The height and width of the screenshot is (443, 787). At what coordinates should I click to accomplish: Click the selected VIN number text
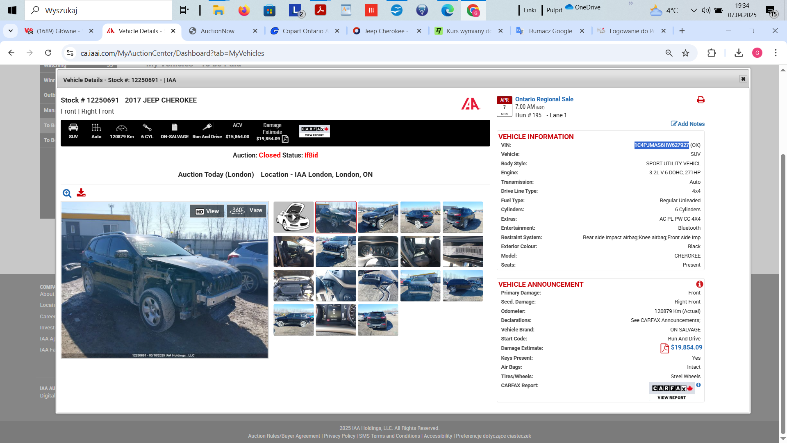coord(662,145)
